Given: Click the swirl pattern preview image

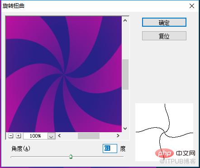Looking at the screenshot, I should click(64, 74).
